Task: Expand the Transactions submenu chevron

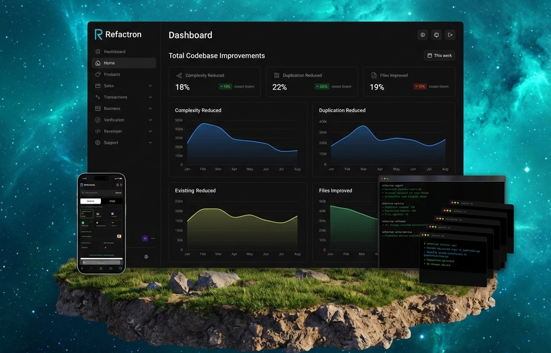Action: click(x=150, y=97)
